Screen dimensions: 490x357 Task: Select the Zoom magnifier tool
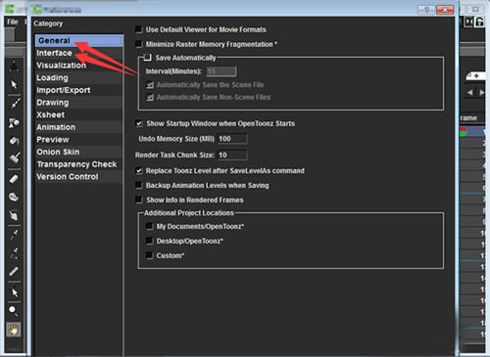[14, 311]
